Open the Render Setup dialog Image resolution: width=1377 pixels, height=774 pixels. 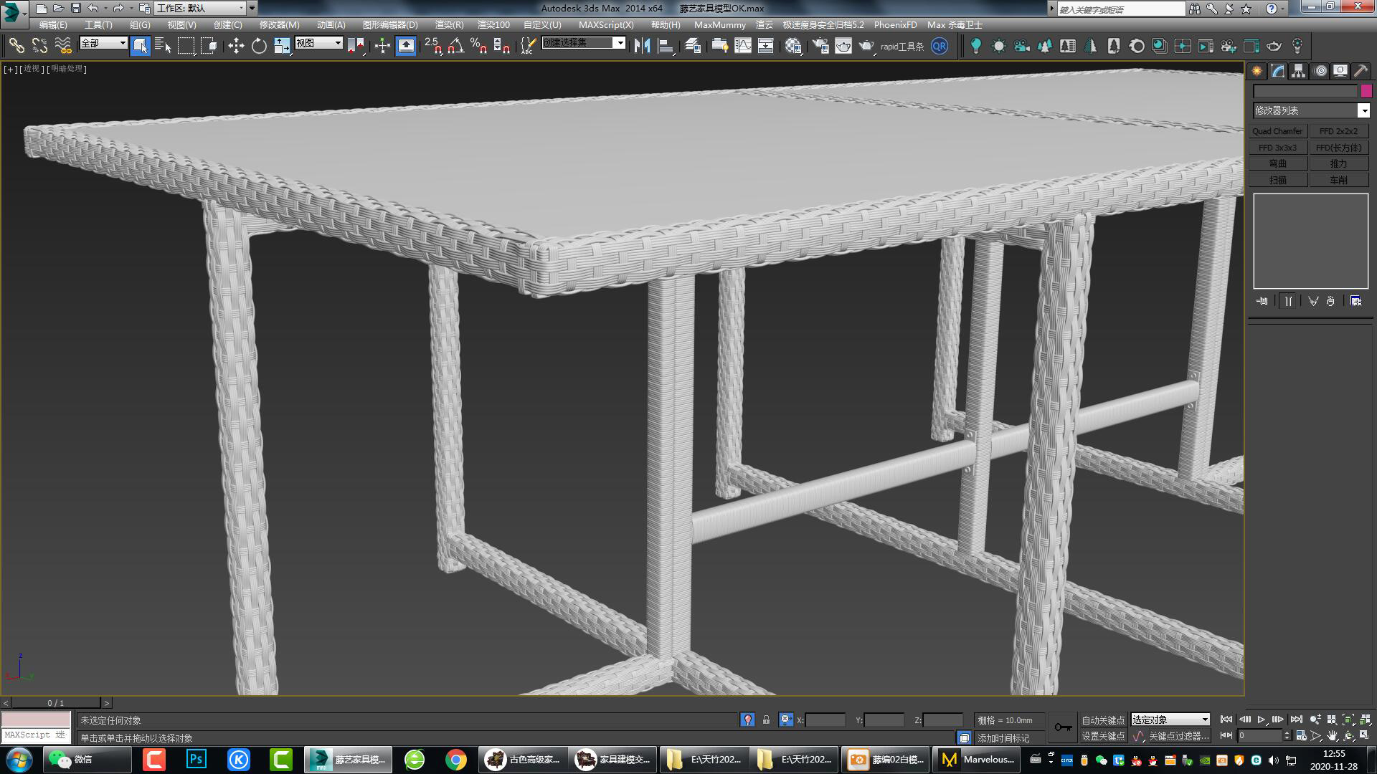coord(820,45)
